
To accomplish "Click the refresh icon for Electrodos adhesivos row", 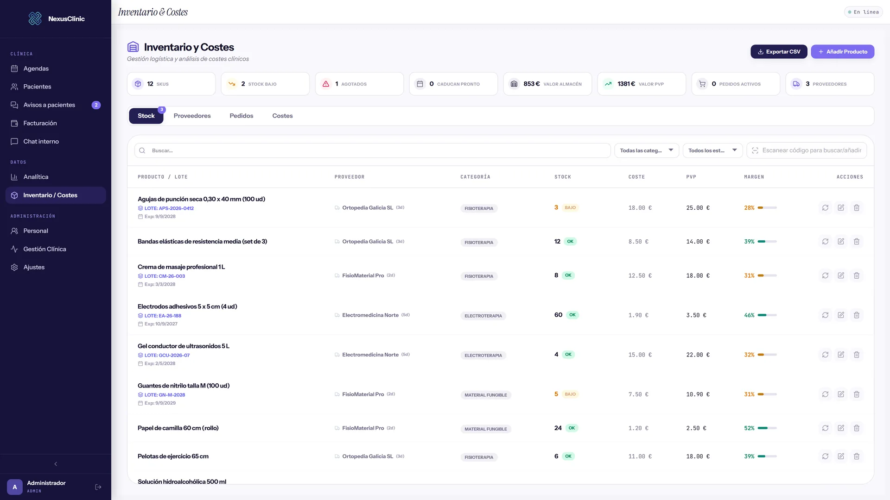I will 825,315.
